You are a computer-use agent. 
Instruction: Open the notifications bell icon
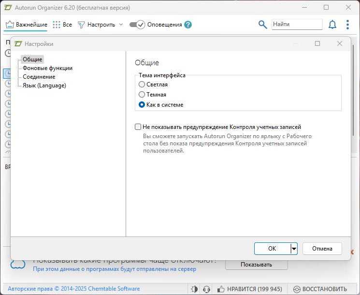click(332, 25)
